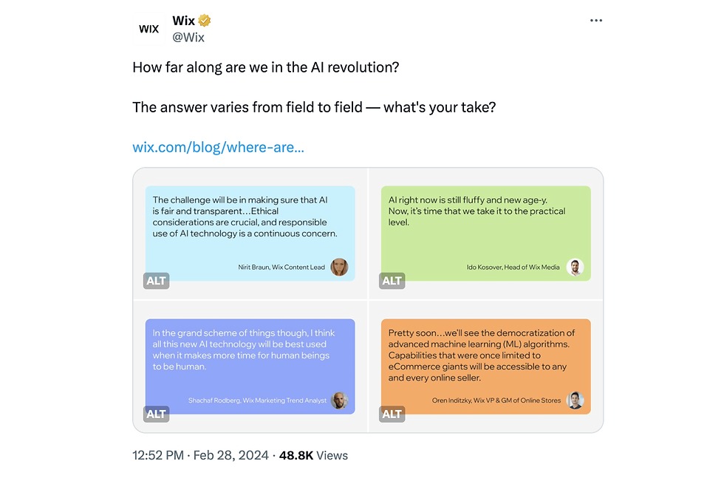The height and width of the screenshot is (478, 724).
Task: Click the 12:52 PM Feb 28, 2024 timestamp
Action: pos(199,455)
